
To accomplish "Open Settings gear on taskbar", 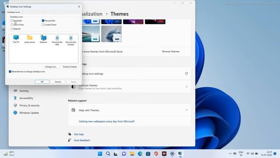I will point(172,154).
